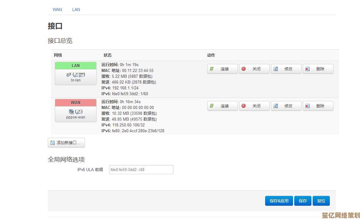
Task: Click the delete icon in LAN row
Action: 307,69
